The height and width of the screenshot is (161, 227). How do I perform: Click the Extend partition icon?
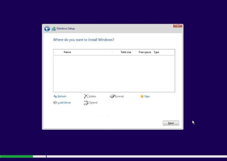(86, 103)
